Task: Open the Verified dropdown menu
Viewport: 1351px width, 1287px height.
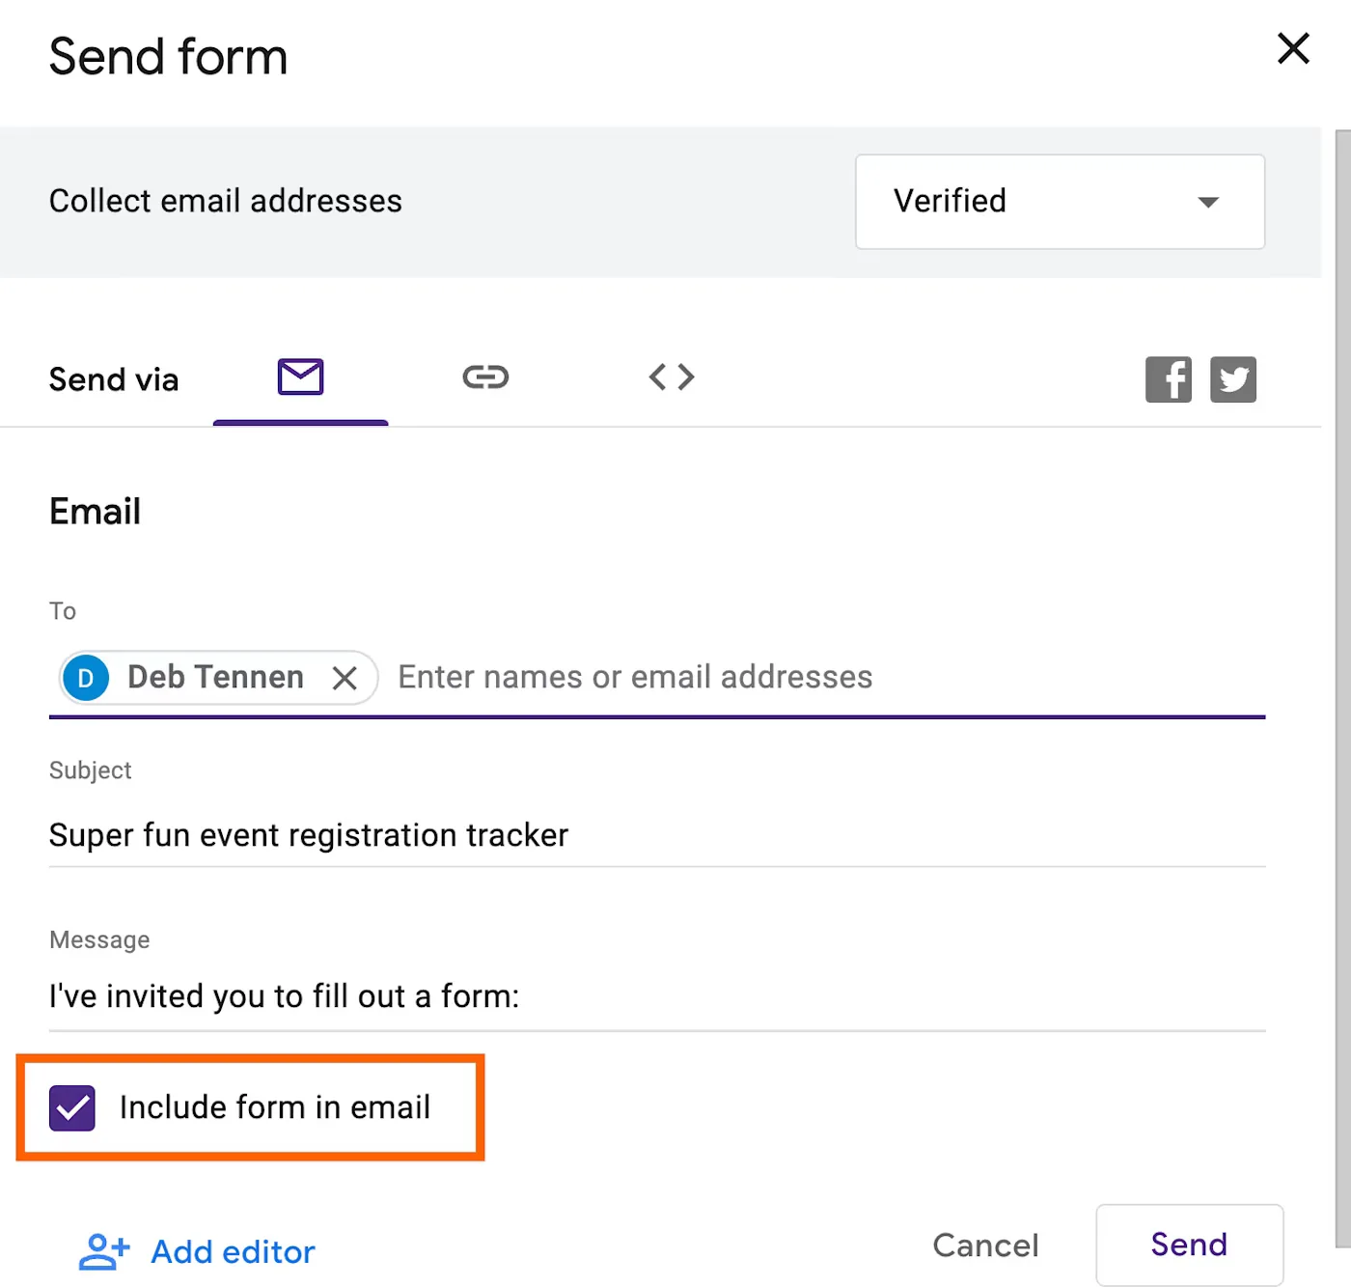Action: click(x=1060, y=202)
